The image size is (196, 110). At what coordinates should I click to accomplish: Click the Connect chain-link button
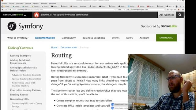click(167, 15)
